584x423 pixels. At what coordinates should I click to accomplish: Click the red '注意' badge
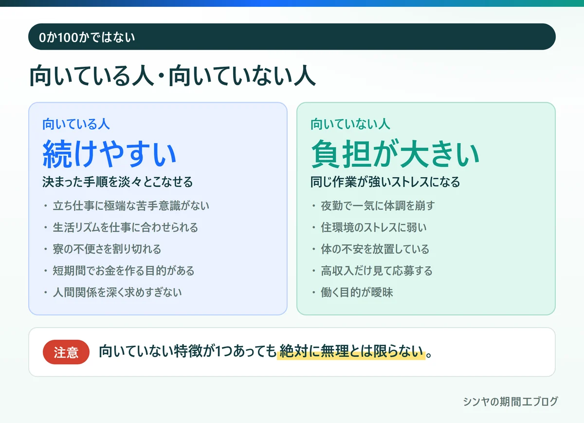tap(66, 352)
